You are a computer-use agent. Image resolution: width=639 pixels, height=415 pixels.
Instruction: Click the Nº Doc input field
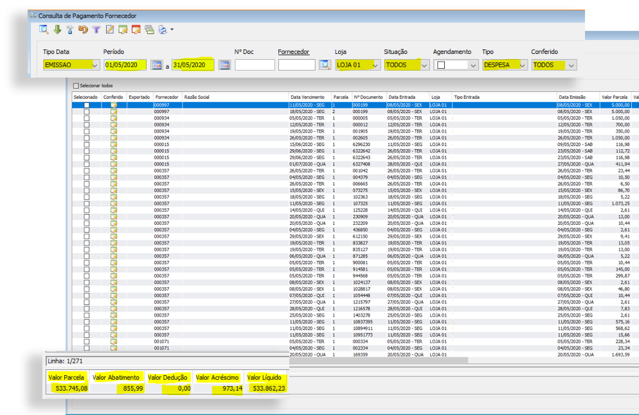[x=255, y=65]
